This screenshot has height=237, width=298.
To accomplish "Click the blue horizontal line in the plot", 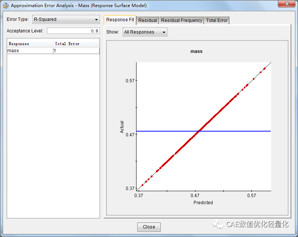I will [203, 131].
